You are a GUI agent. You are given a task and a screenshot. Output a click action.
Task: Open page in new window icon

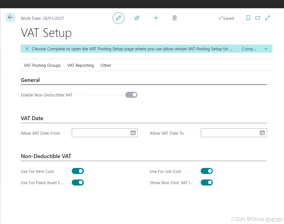258,18
